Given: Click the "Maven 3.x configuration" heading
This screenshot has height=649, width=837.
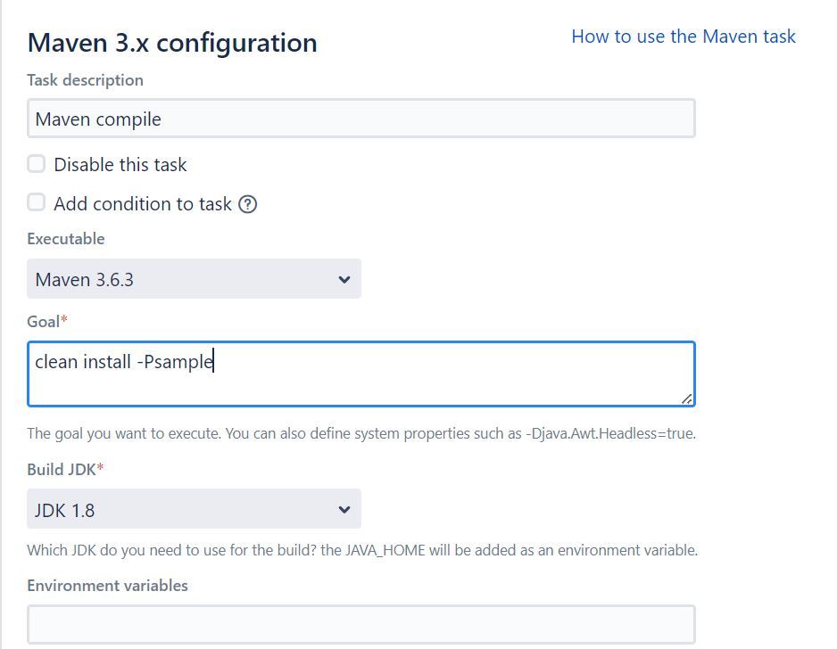Looking at the screenshot, I should point(172,43).
